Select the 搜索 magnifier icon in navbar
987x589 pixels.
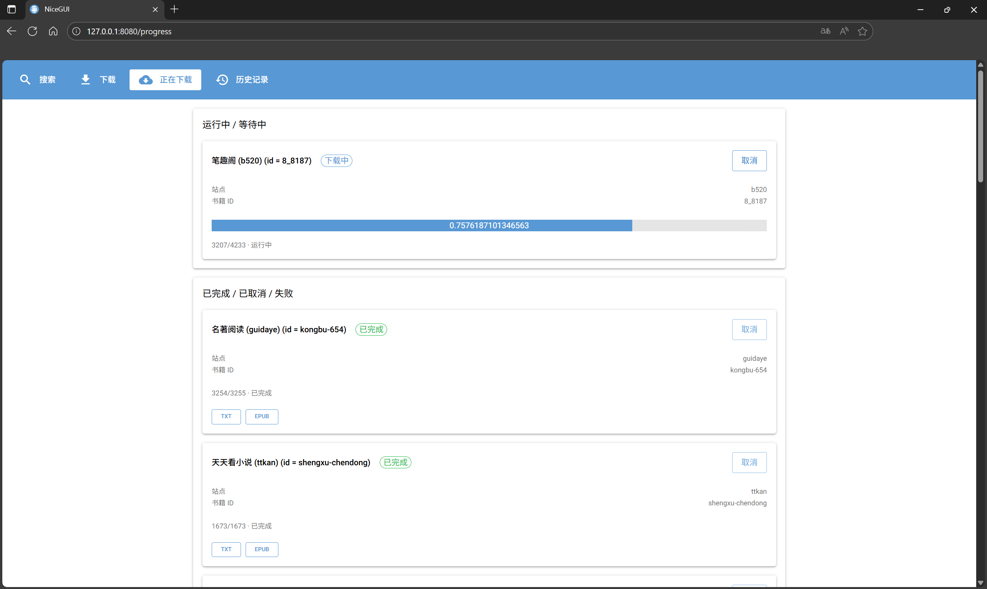[25, 79]
